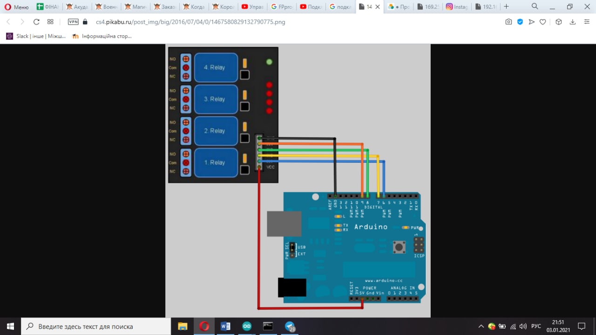Open Telegram from the taskbar
596x335 pixels.
(290, 326)
